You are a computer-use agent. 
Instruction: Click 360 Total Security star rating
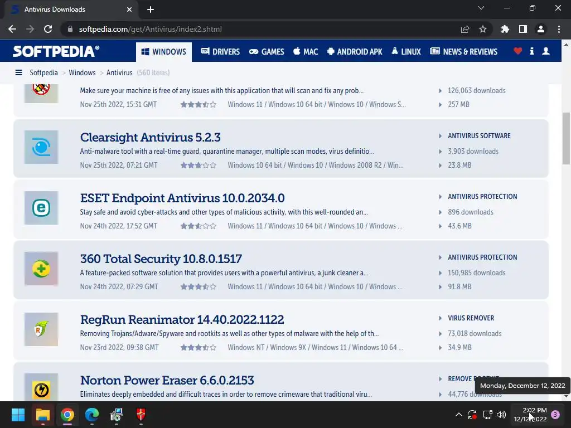pos(199,287)
